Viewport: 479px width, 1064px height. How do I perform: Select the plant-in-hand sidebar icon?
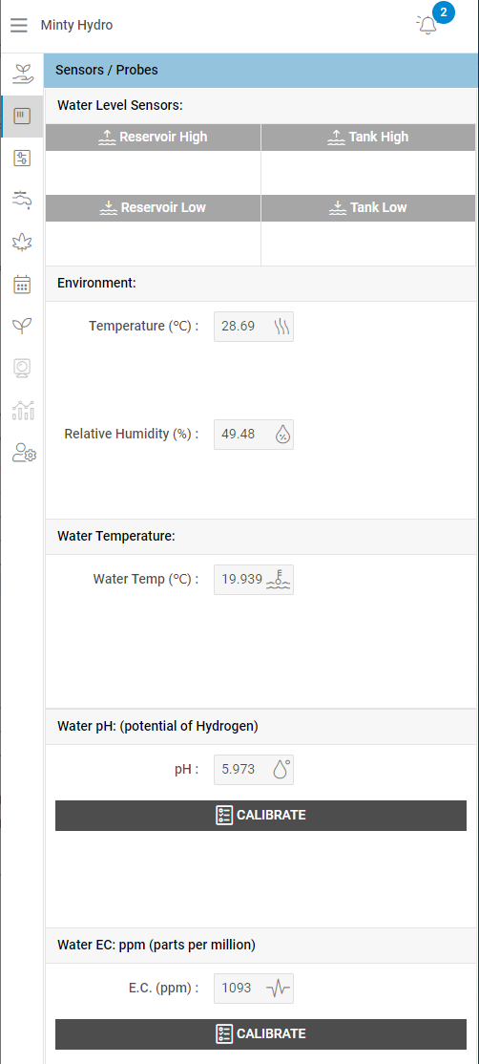[22, 74]
